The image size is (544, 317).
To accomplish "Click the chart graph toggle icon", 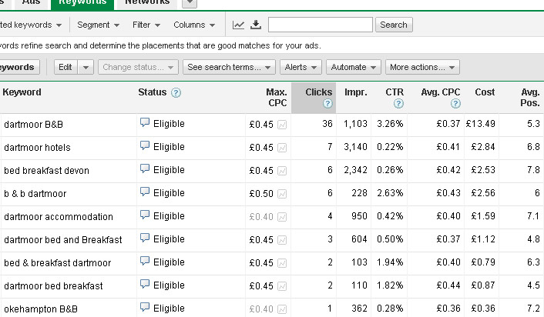I will [238, 25].
